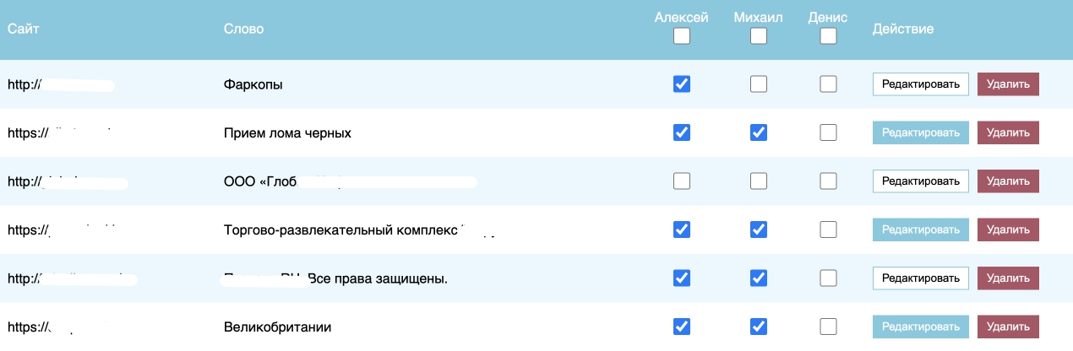
Task: Edit the Прием лома черных entry
Action: (x=920, y=132)
